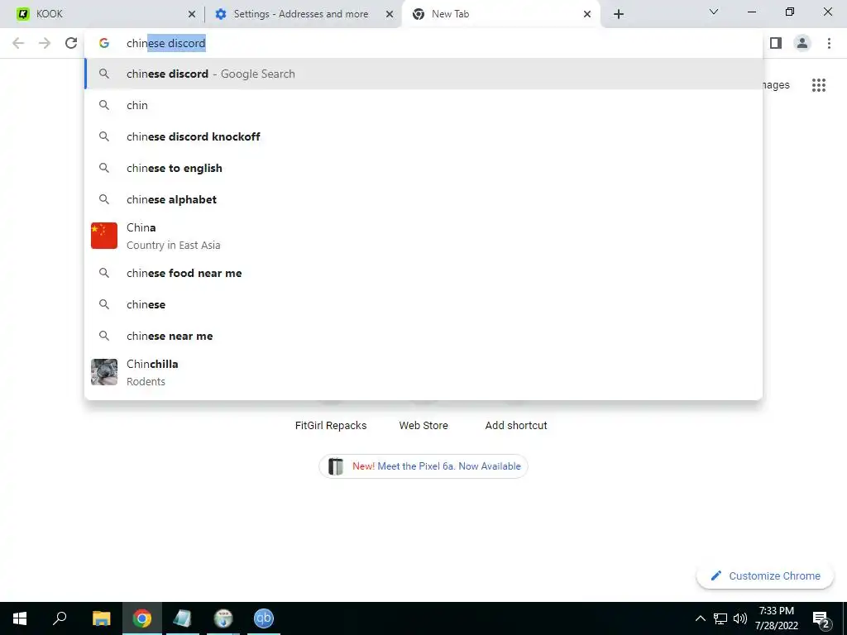
Task: Click the Google logo in address bar
Action: (104, 43)
